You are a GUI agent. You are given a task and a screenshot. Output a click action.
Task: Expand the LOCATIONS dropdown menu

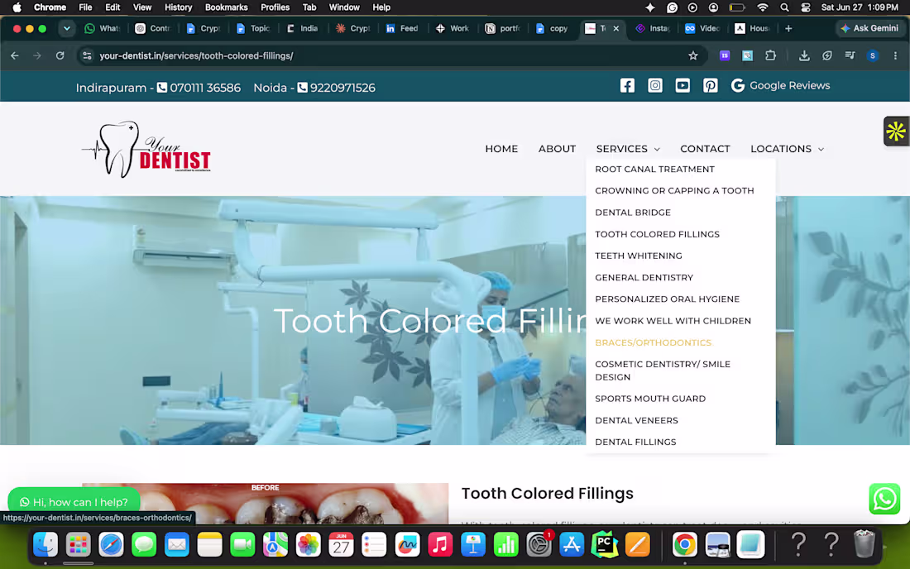(787, 149)
